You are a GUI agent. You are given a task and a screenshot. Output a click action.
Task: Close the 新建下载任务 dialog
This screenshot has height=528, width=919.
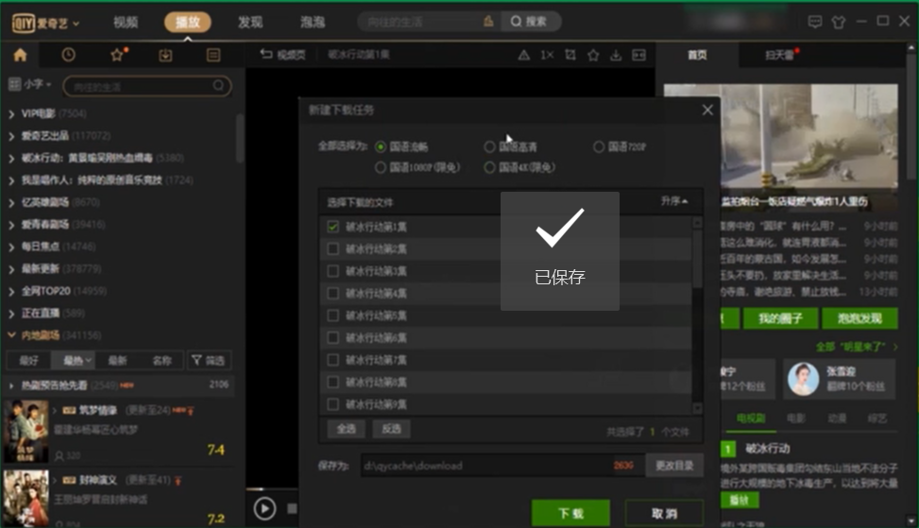707,111
